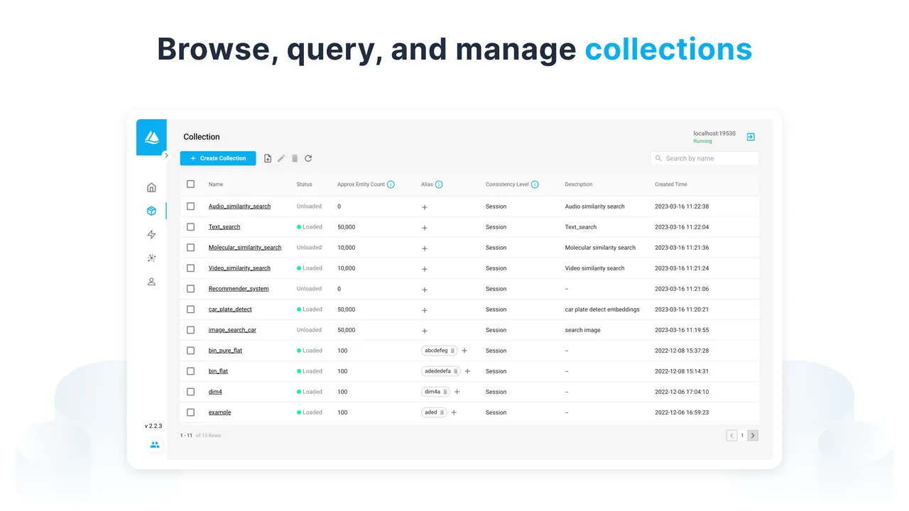Image resolution: width=909 pixels, height=511 pixels.
Task: Check the example row checkbox
Action: pyautogui.click(x=190, y=412)
